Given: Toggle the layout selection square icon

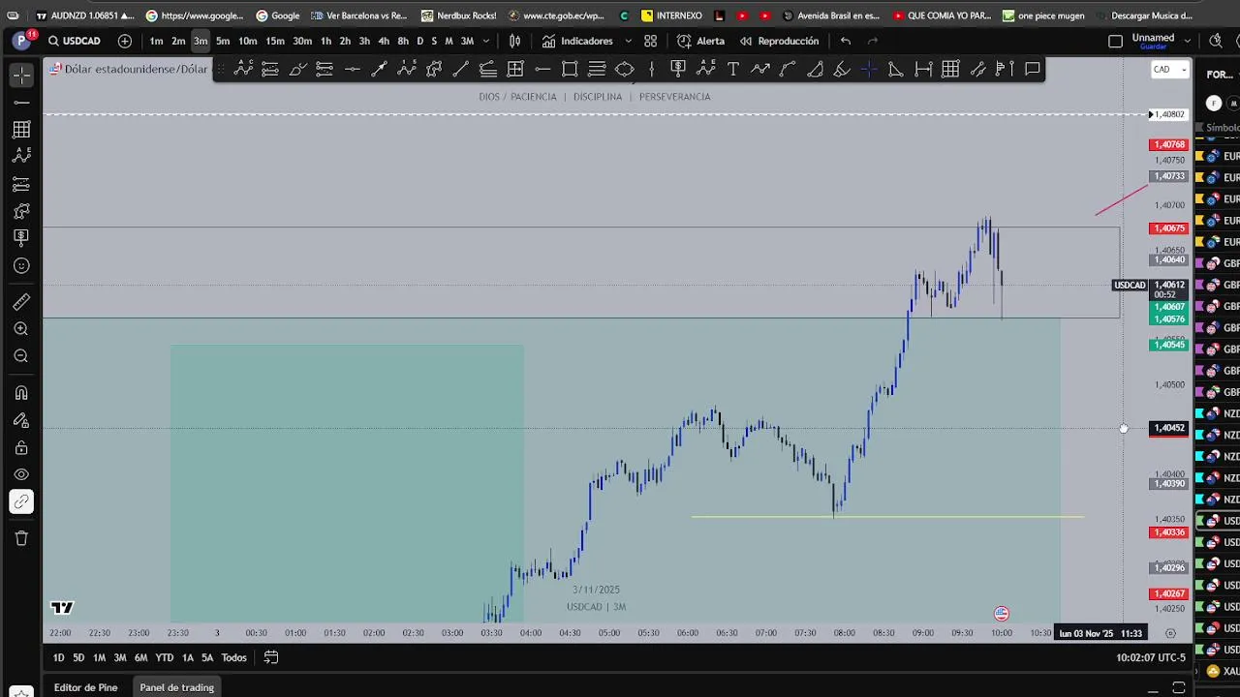Looking at the screenshot, I should tap(1115, 41).
